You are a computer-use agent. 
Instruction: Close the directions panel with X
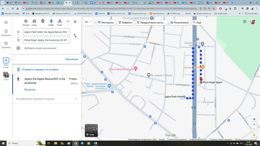coord(75,22)
